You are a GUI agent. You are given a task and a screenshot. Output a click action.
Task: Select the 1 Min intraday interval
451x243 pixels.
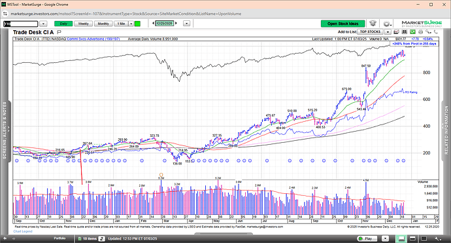(x=121, y=24)
